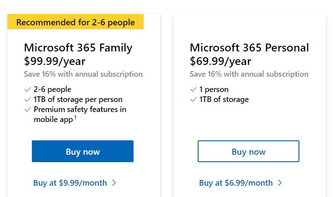Image resolution: width=333 pixels, height=197 pixels.
Task: Click the chevron arrow after "Buy at $6.99/month"
Action: click(x=280, y=183)
